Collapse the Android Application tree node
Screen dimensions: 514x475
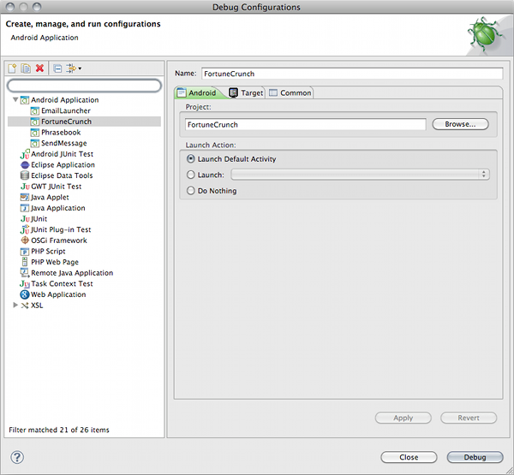tap(15, 99)
